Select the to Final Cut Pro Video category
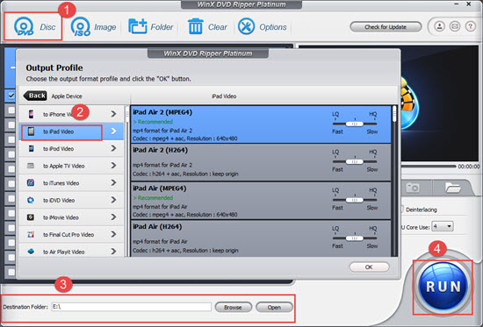Image resolution: width=483 pixels, height=327 pixels. tap(71, 235)
